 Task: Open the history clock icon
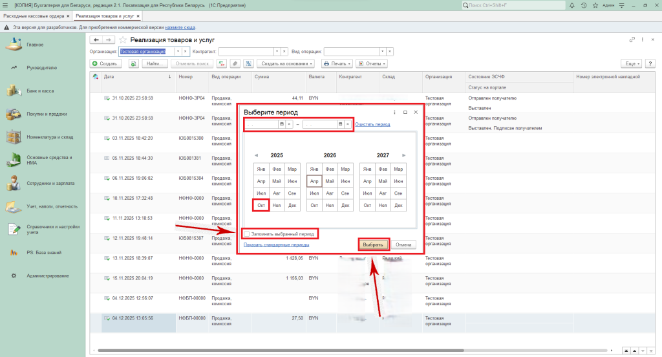(584, 5)
